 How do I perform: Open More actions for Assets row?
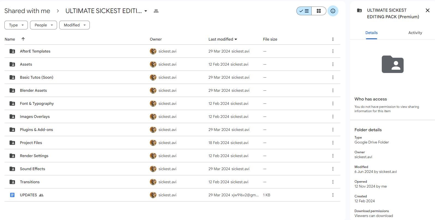(333, 64)
